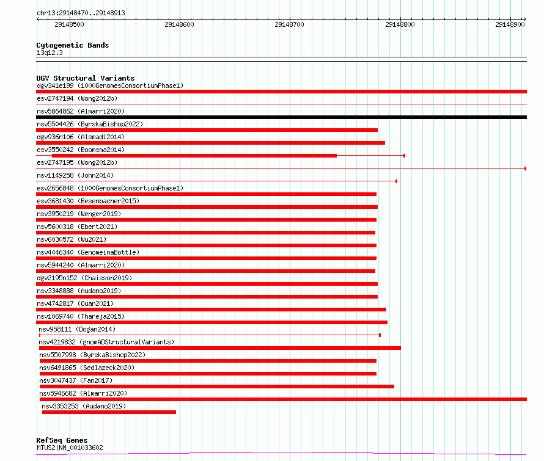Click the DGV Structural Variants track title
This screenshot has height=461, width=544.
[x=86, y=78]
